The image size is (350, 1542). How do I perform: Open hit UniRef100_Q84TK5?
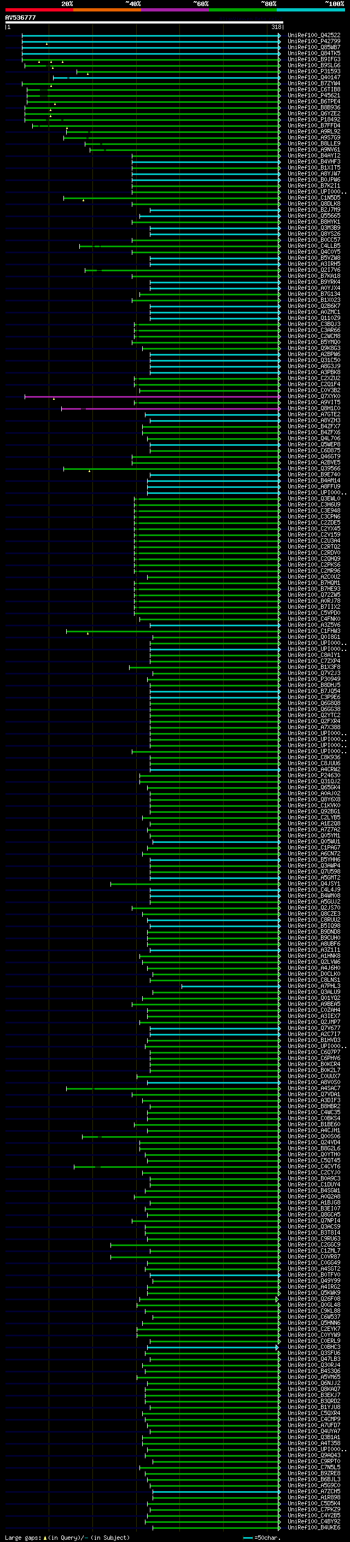[313, 53]
